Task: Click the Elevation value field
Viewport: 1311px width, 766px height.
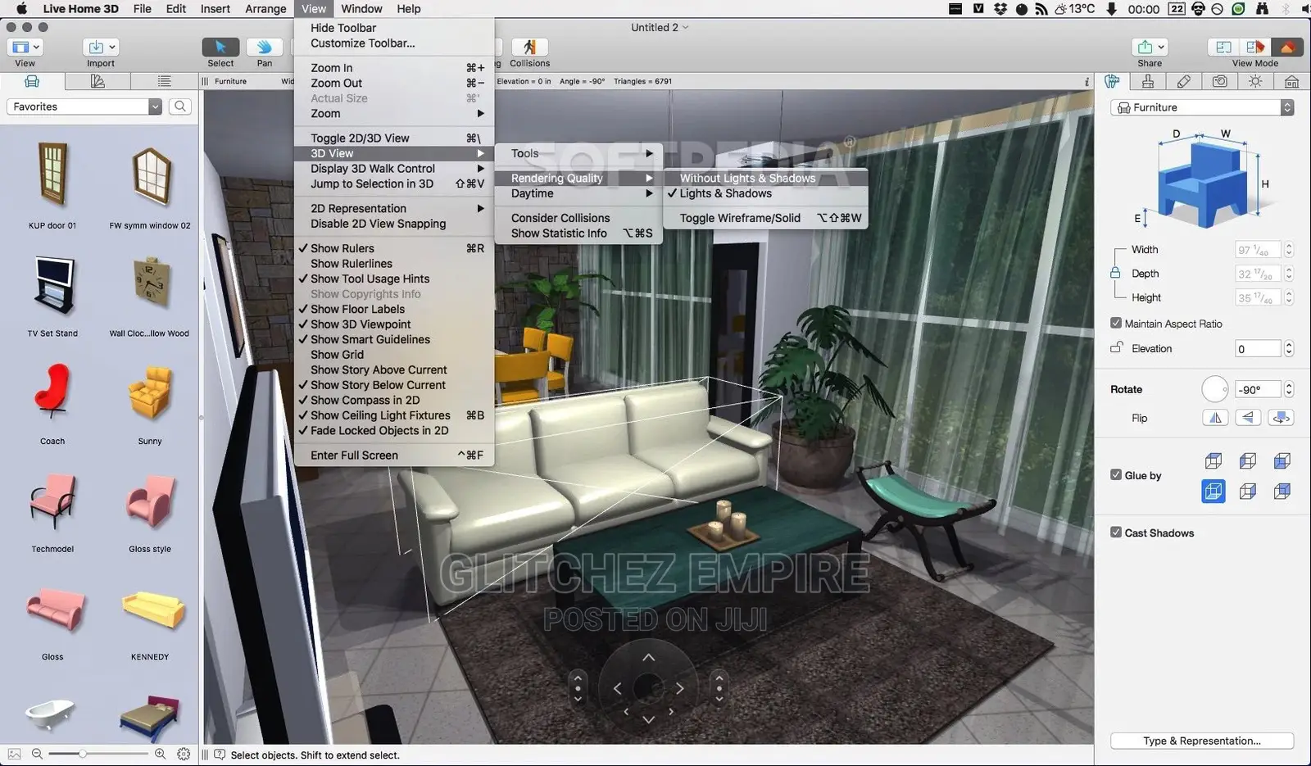Action: [x=1258, y=348]
